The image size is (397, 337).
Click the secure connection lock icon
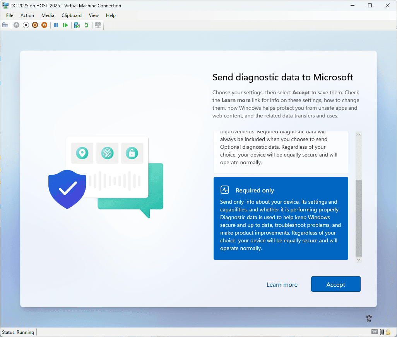[388, 332]
